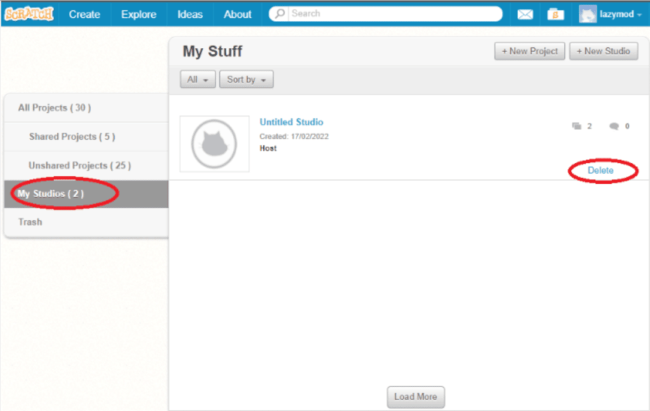Open the Sort by dropdown

[x=245, y=79]
